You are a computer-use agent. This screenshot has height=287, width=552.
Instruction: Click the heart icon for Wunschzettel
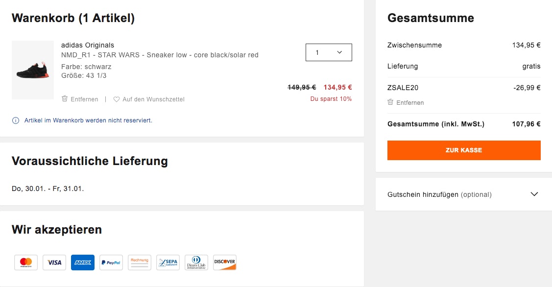(x=117, y=99)
